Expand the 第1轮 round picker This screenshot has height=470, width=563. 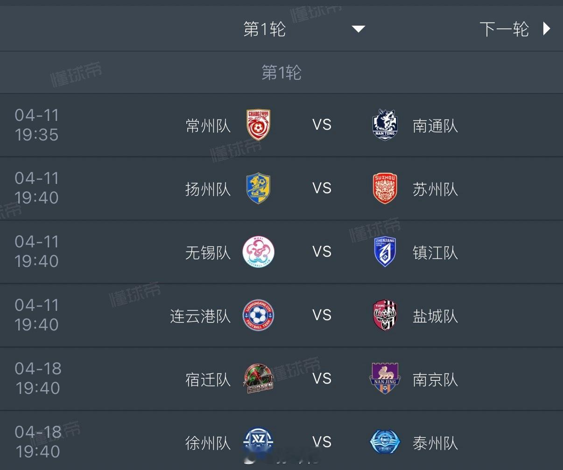tap(264, 29)
